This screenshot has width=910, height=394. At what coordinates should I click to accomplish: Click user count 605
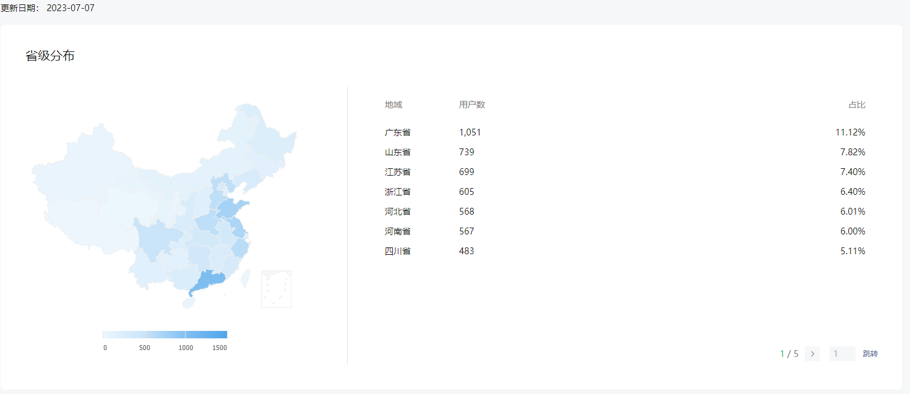click(466, 192)
